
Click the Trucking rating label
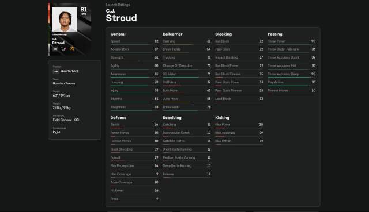(169, 57)
